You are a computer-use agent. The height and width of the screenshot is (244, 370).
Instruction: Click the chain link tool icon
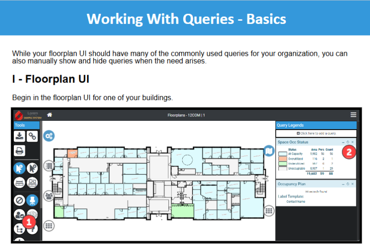[32, 136]
